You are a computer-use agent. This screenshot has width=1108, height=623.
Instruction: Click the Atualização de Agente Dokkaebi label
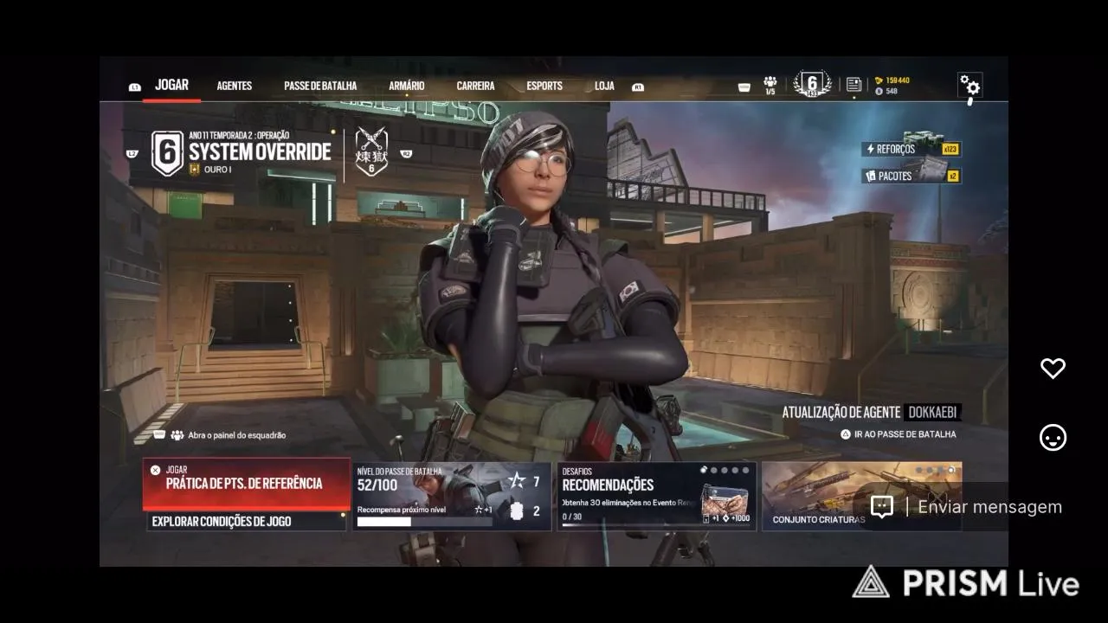[872, 413]
